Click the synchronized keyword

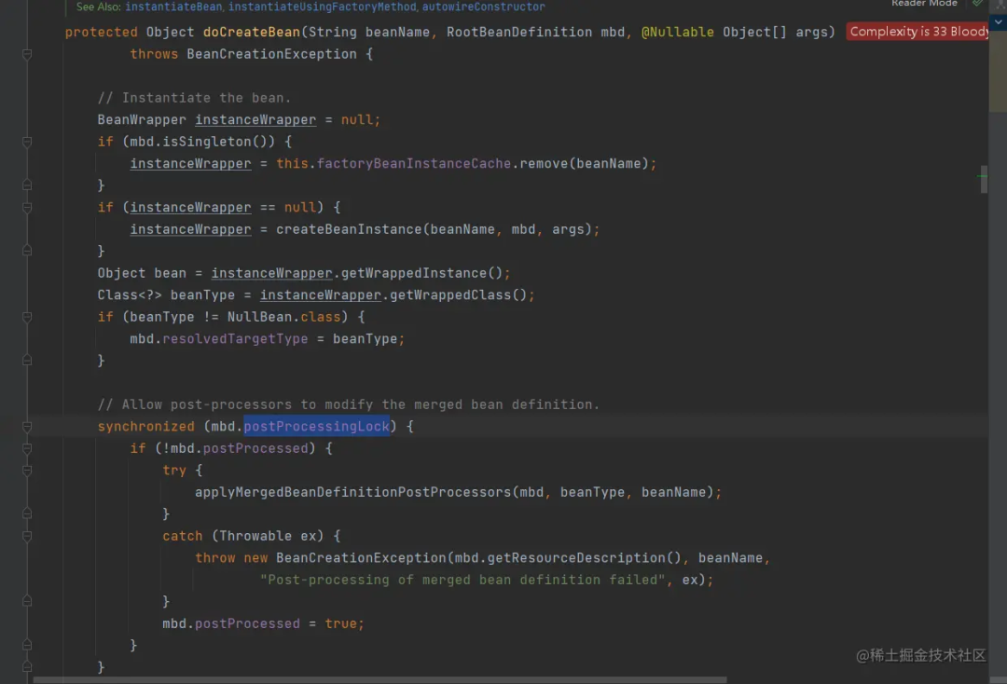pos(145,427)
